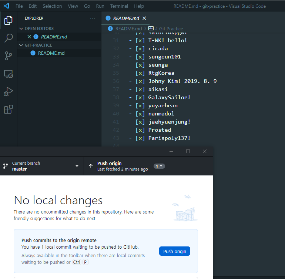Image resolution: width=285 pixels, height=279 pixels.
Task: Click the checkbox on aikasi line
Action: pyautogui.click(x=140, y=89)
